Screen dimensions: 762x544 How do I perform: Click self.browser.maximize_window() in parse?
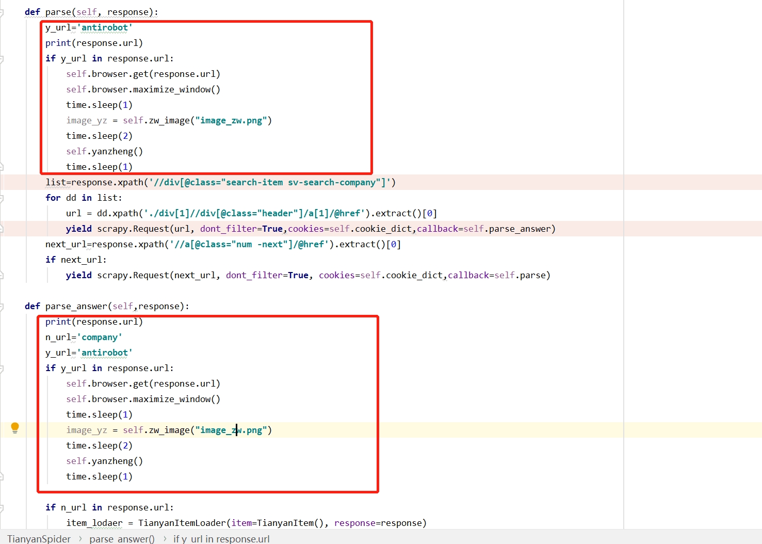point(143,89)
